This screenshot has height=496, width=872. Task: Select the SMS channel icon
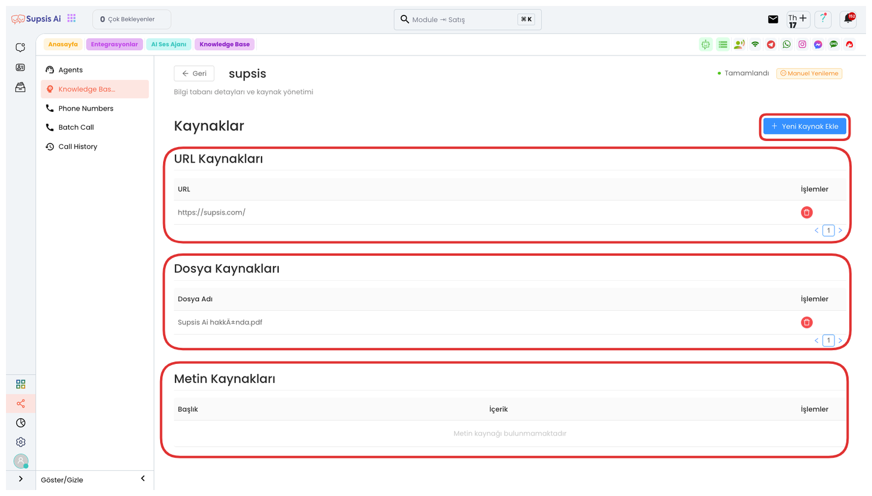834,44
